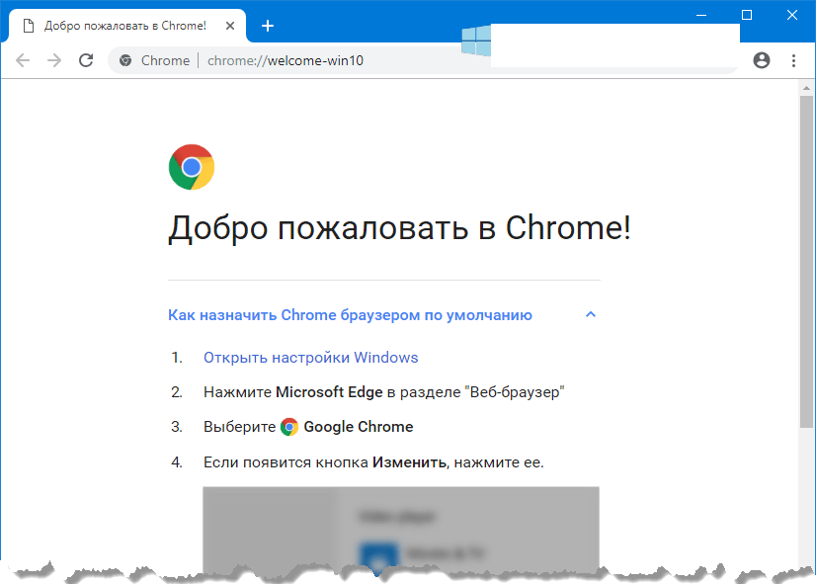
Task: Open a new tab with plus button
Action: coord(267,26)
